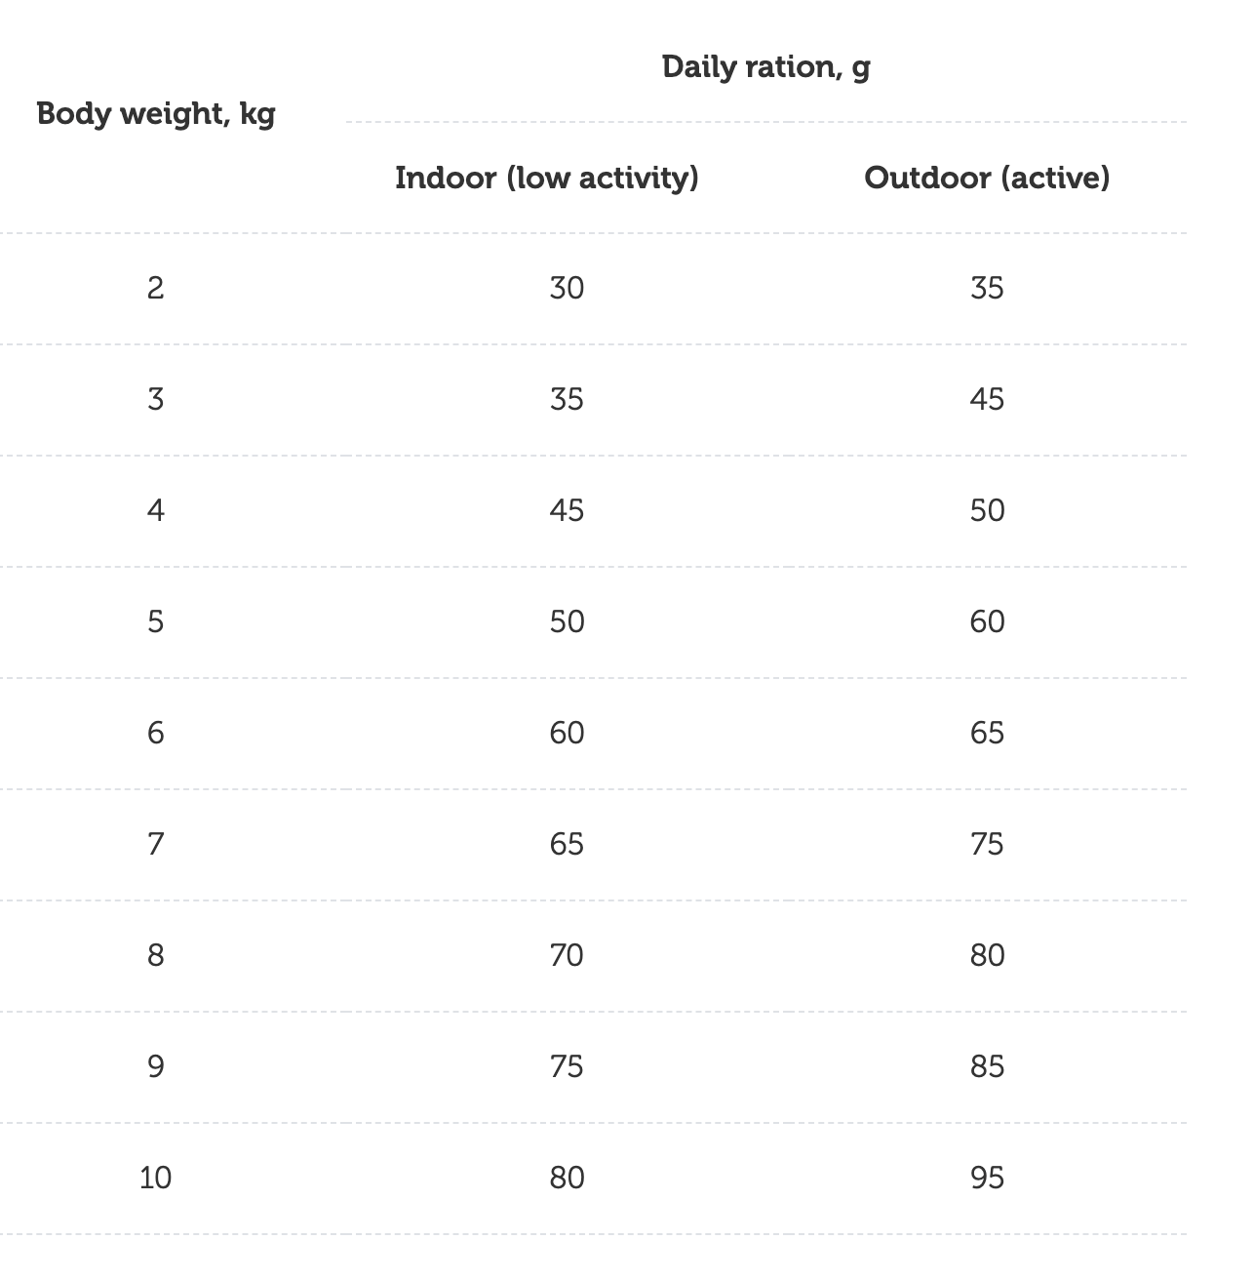
Task: Click body weight value 2 in first row
Action: tap(156, 288)
